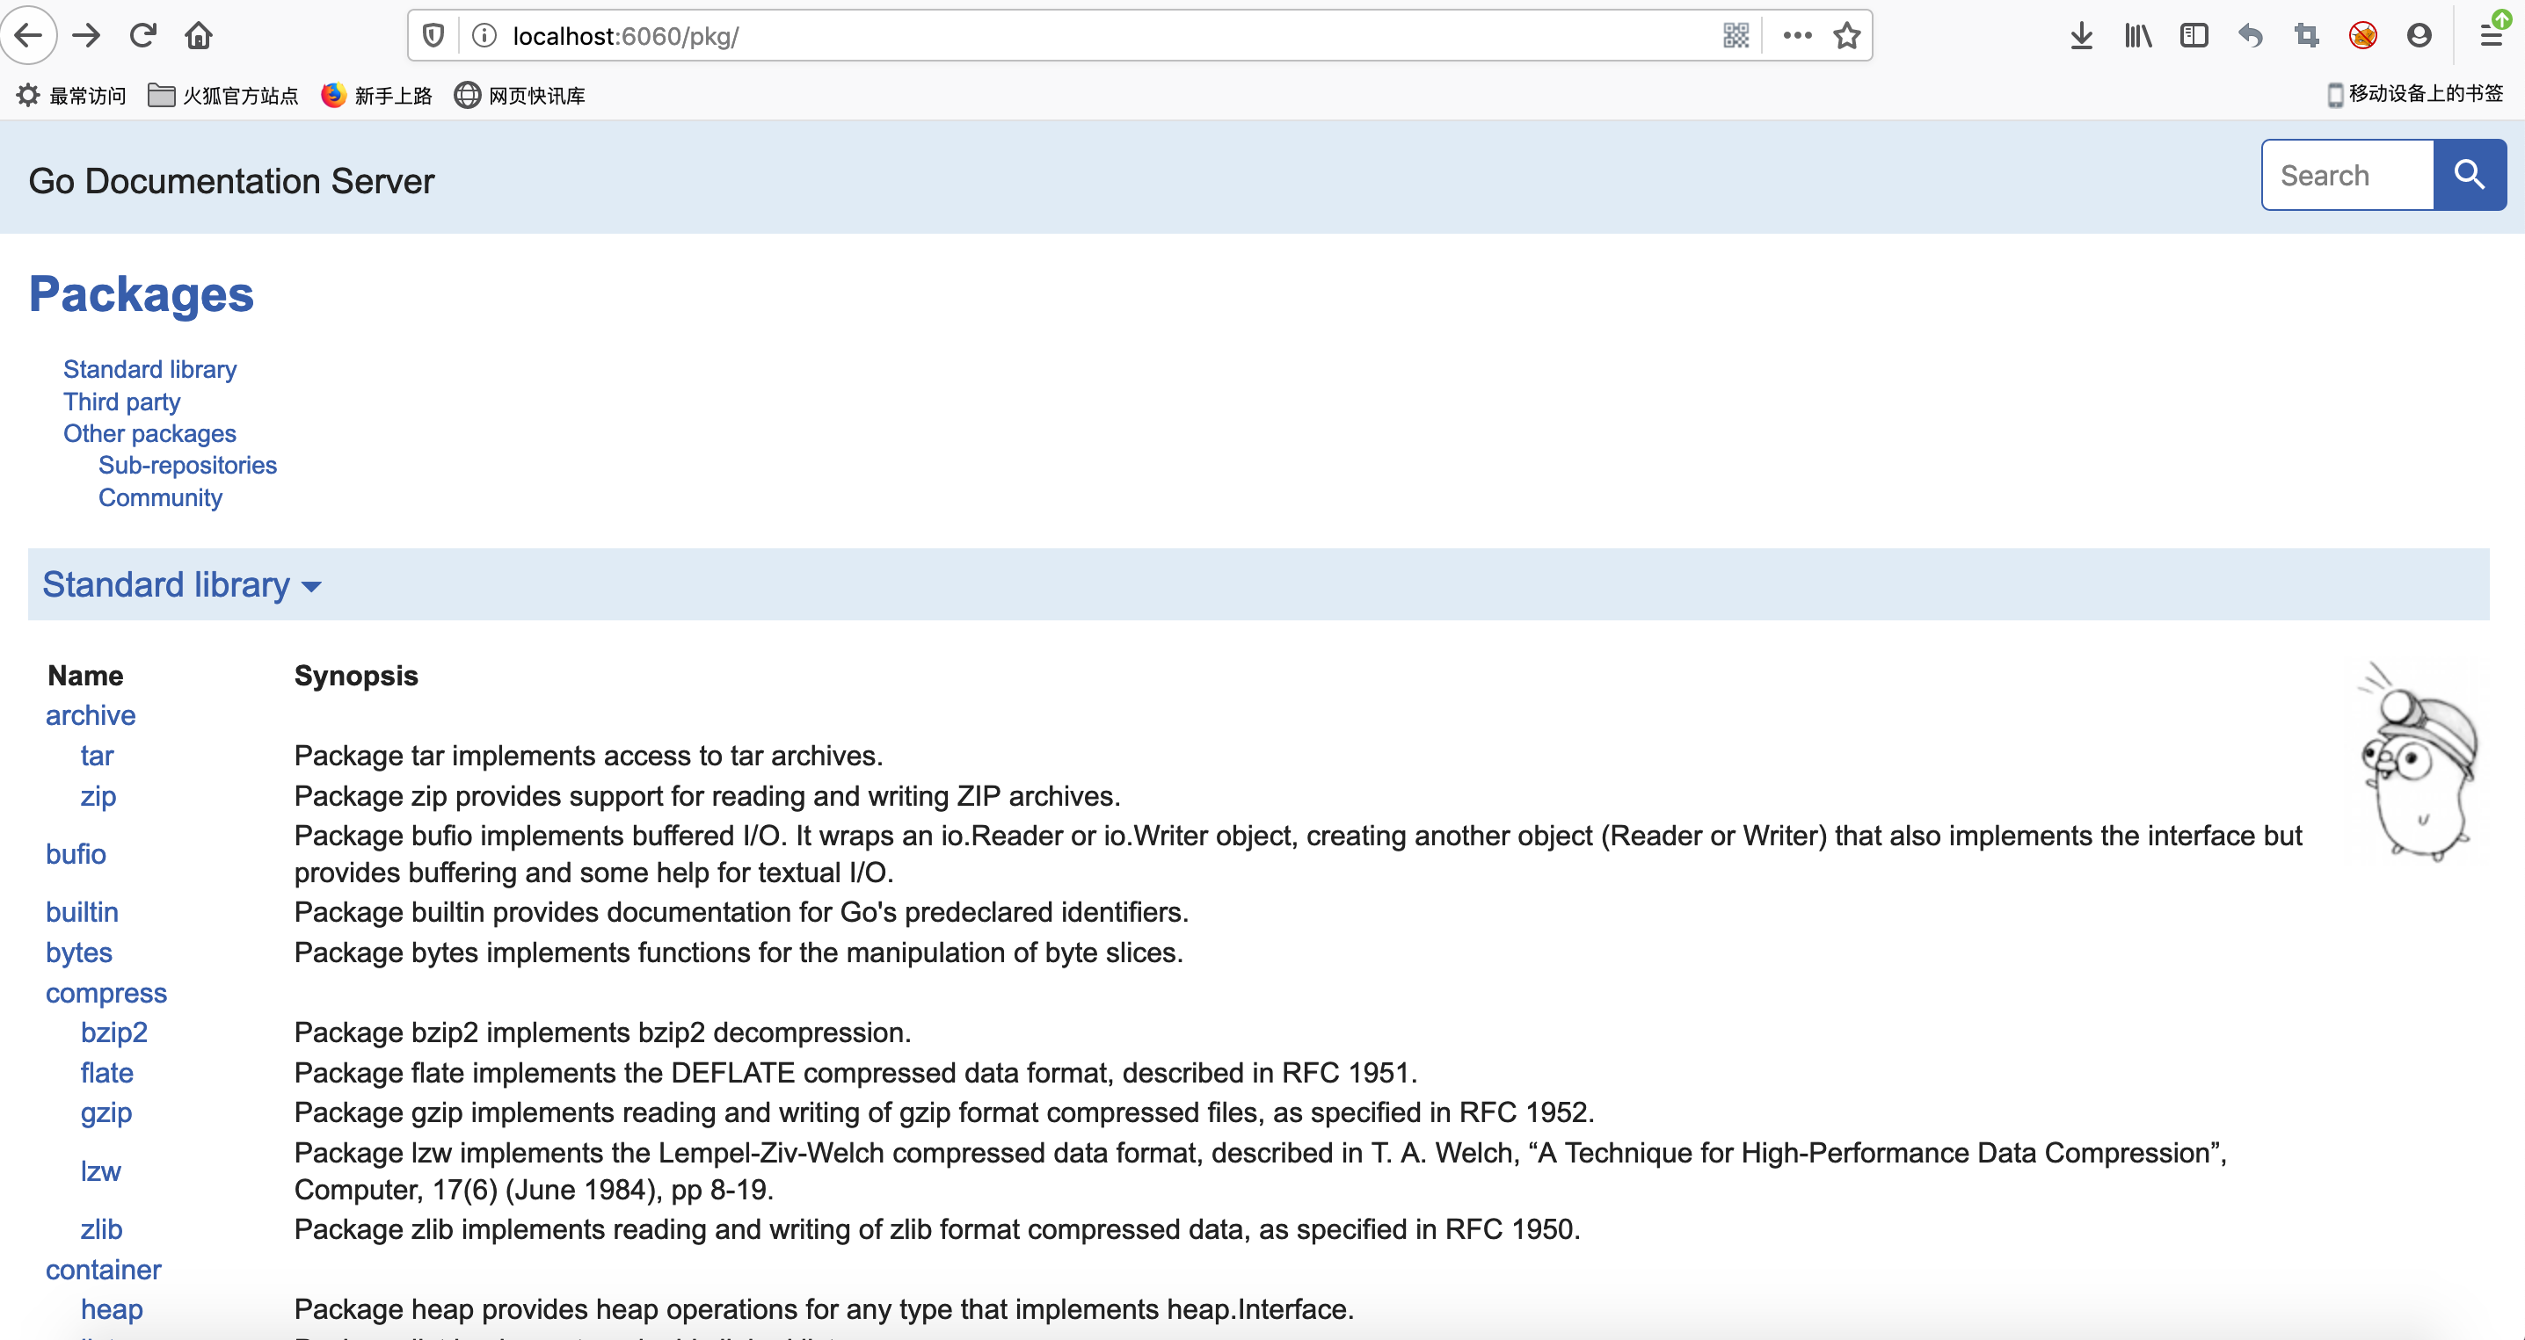Viewport: 2525px width, 1340px height.
Task: Jump to Community section
Action: coord(160,497)
